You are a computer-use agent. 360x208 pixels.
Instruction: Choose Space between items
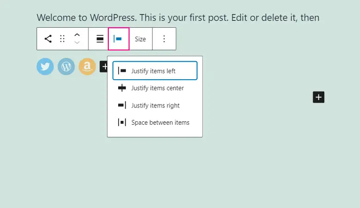[x=155, y=122]
